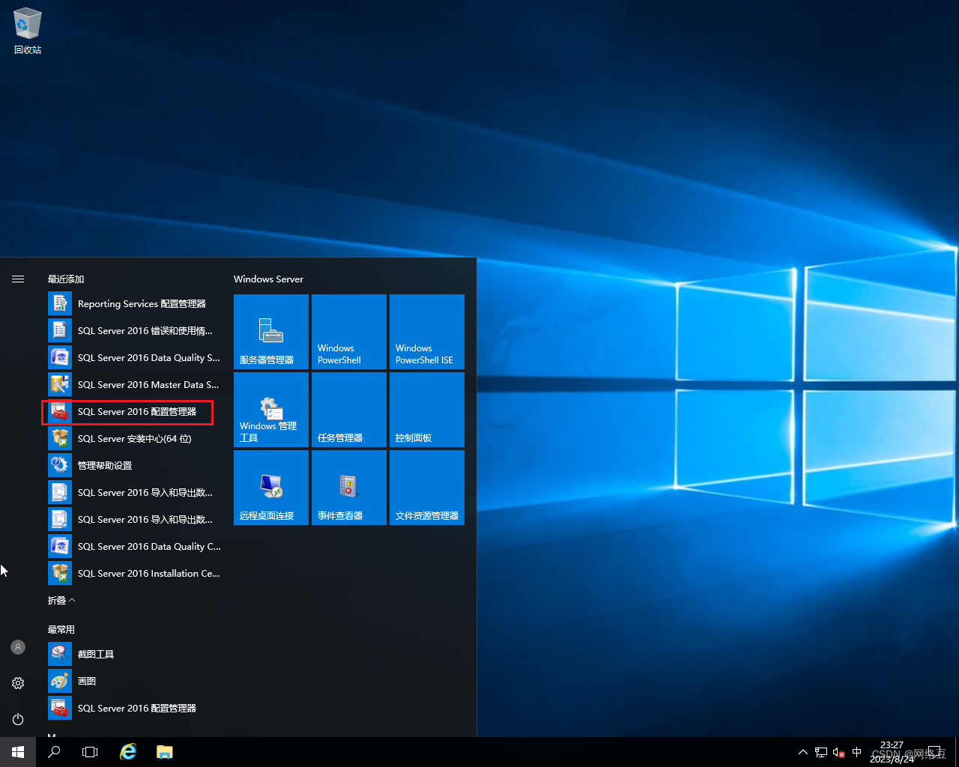Open Server Manager tile
The width and height of the screenshot is (959, 767).
coord(271,332)
